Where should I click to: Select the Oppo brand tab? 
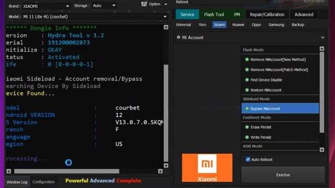pyautogui.click(x=256, y=25)
